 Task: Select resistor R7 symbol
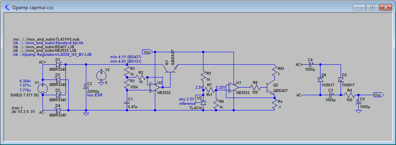coord(209,90)
